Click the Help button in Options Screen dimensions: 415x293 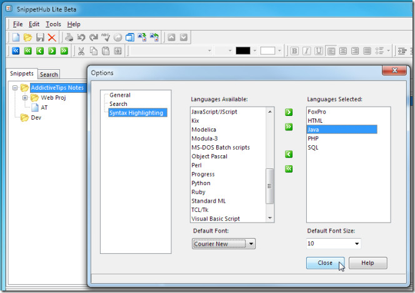[368, 263]
